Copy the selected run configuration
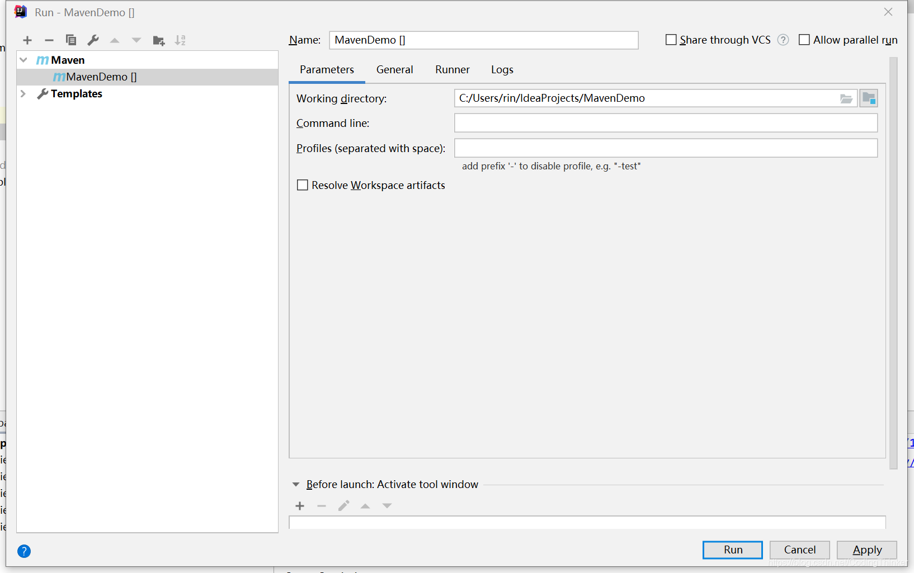Viewport: 914px width, 573px height. tap(71, 40)
